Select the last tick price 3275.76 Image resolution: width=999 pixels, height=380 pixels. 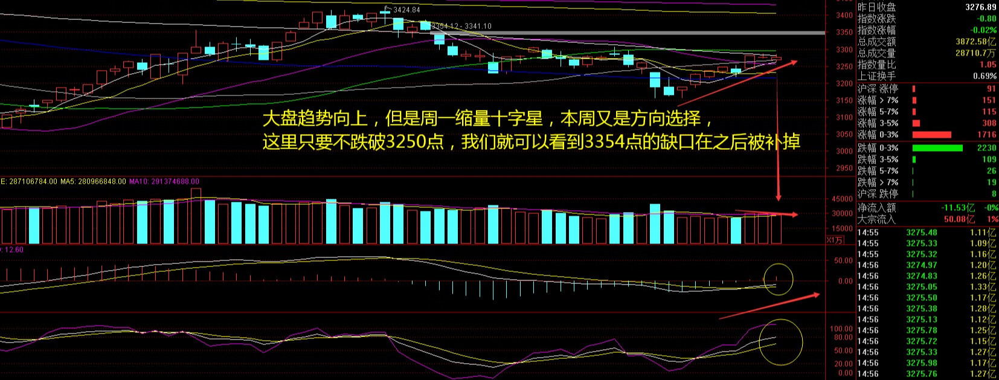coord(922,374)
